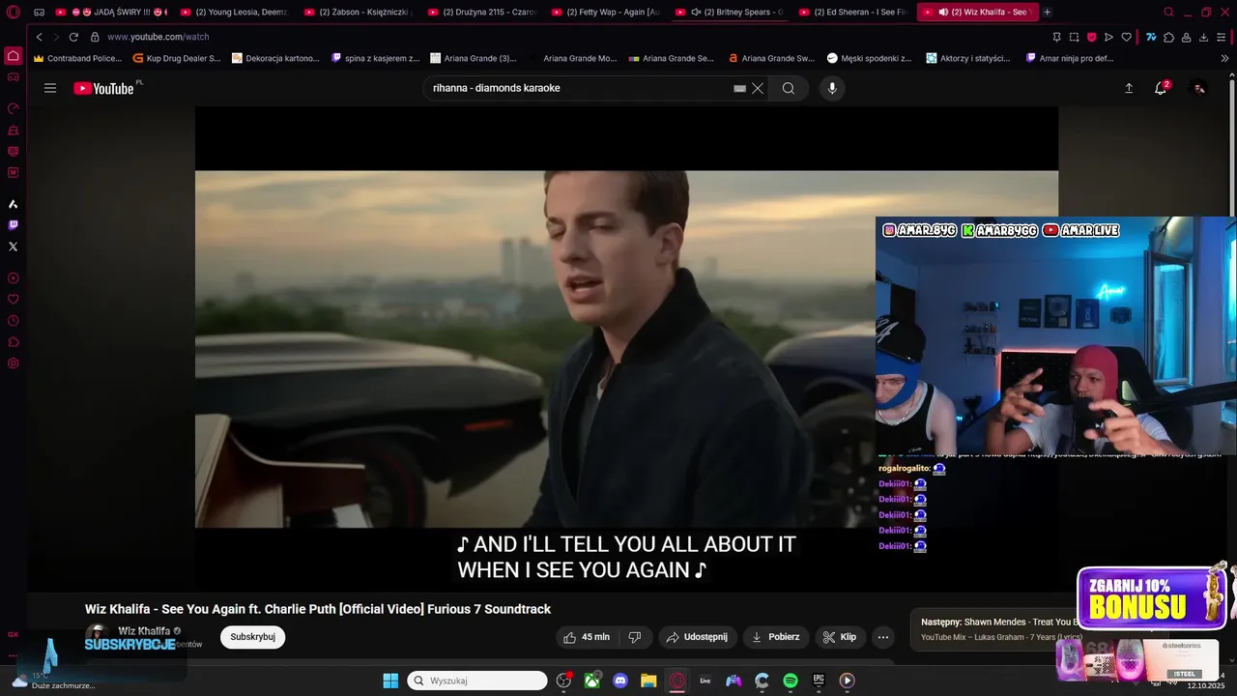Image resolution: width=1237 pixels, height=696 pixels.
Task: Switch to Ed Sheeran I See Fire tab
Action: pyautogui.click(x=852, y=12)
